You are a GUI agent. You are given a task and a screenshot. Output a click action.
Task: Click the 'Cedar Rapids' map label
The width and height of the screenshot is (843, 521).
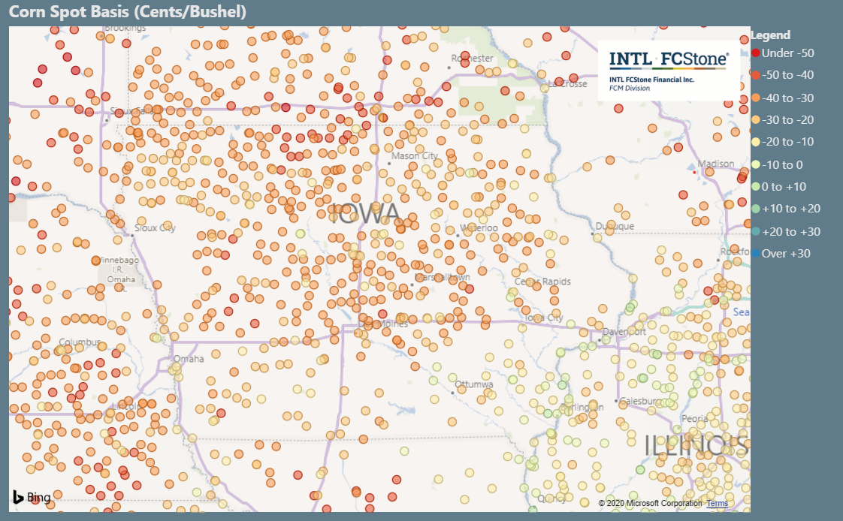click(542, 282)
